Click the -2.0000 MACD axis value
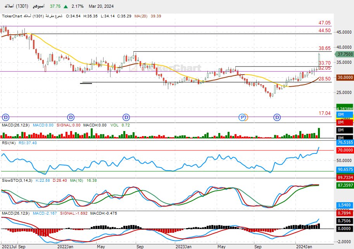Viewport: 354px width, 249px height. pyautogui.click(x=344, y=242)
